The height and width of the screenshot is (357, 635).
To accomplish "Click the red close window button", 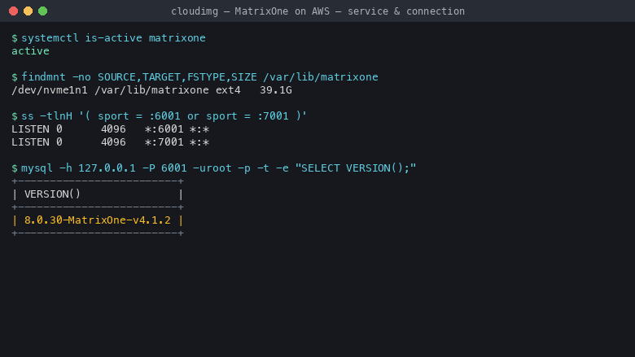I will pos(13,11).
